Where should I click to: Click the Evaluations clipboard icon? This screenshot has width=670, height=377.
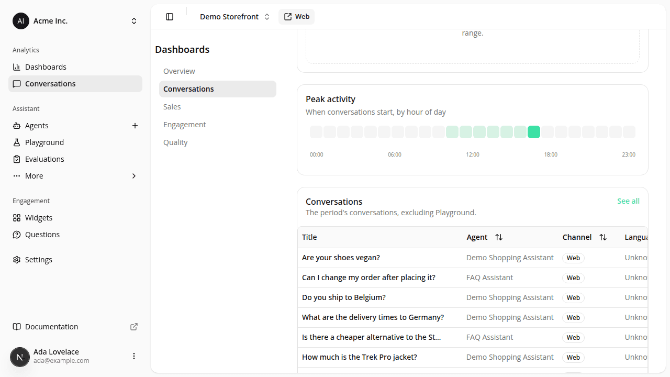pos(17,159)
